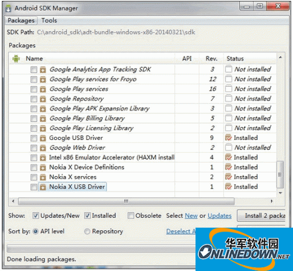Click the right arrow of the horizontal scrollbar
293x271 pixels.
[272, 201]
